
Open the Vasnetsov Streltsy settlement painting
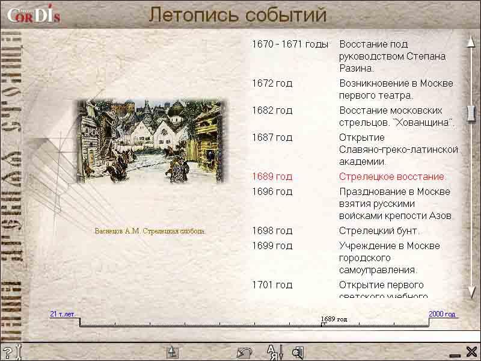150,141
